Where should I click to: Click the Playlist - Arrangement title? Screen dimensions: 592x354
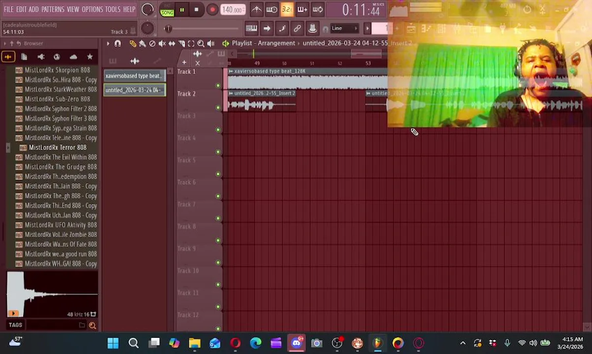[x=264, y=43]
